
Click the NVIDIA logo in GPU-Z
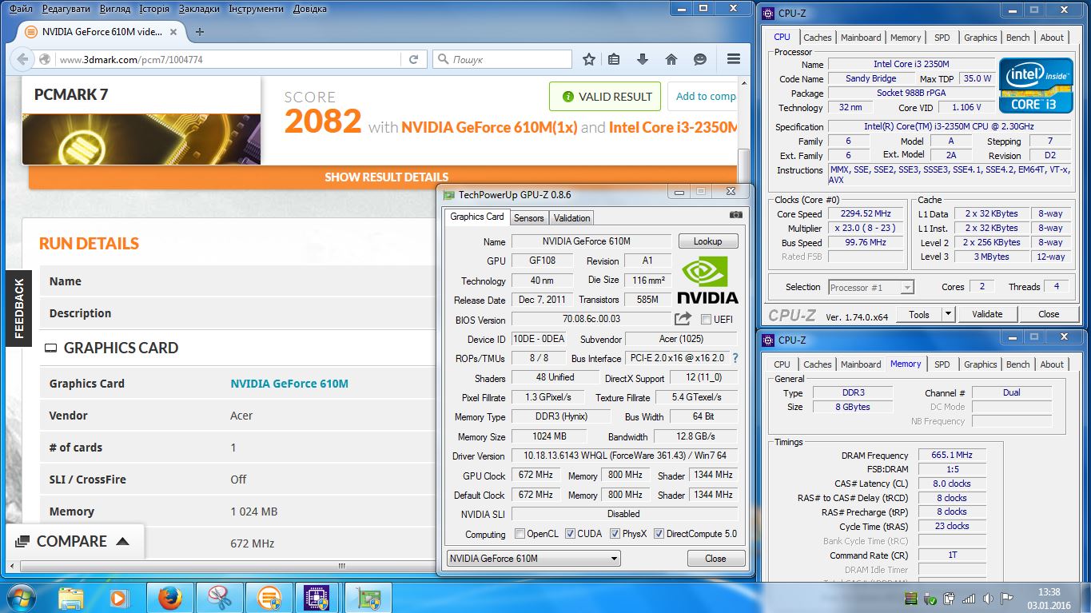click(x=707, y=280)
